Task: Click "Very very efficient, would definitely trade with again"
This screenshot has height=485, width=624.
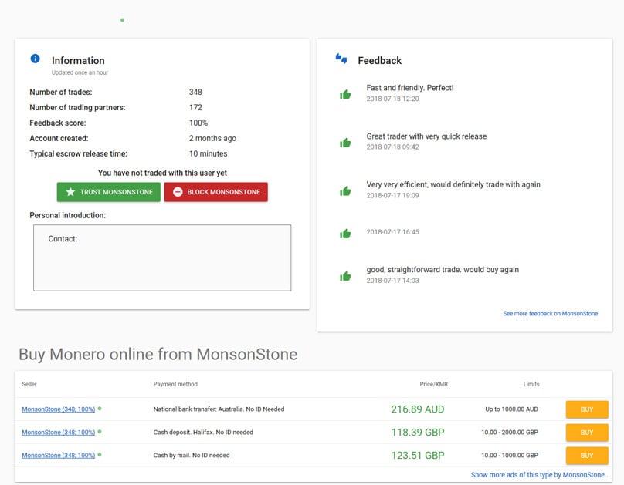Action: coord(453,184)
